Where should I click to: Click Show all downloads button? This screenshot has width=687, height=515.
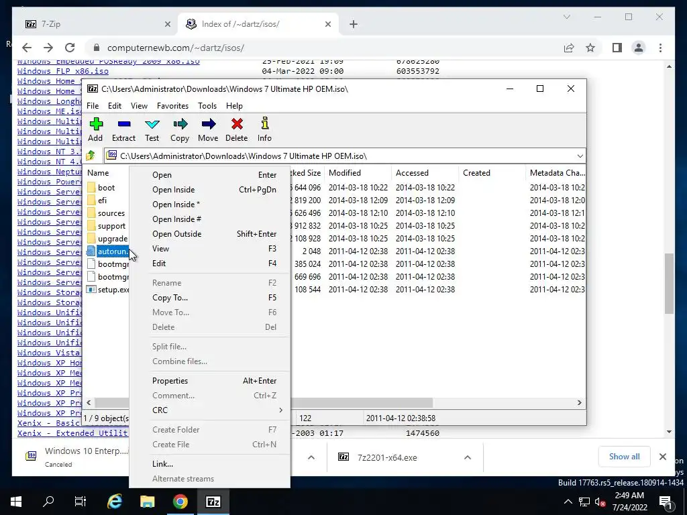pyautogui.click(x=624, y=456)
